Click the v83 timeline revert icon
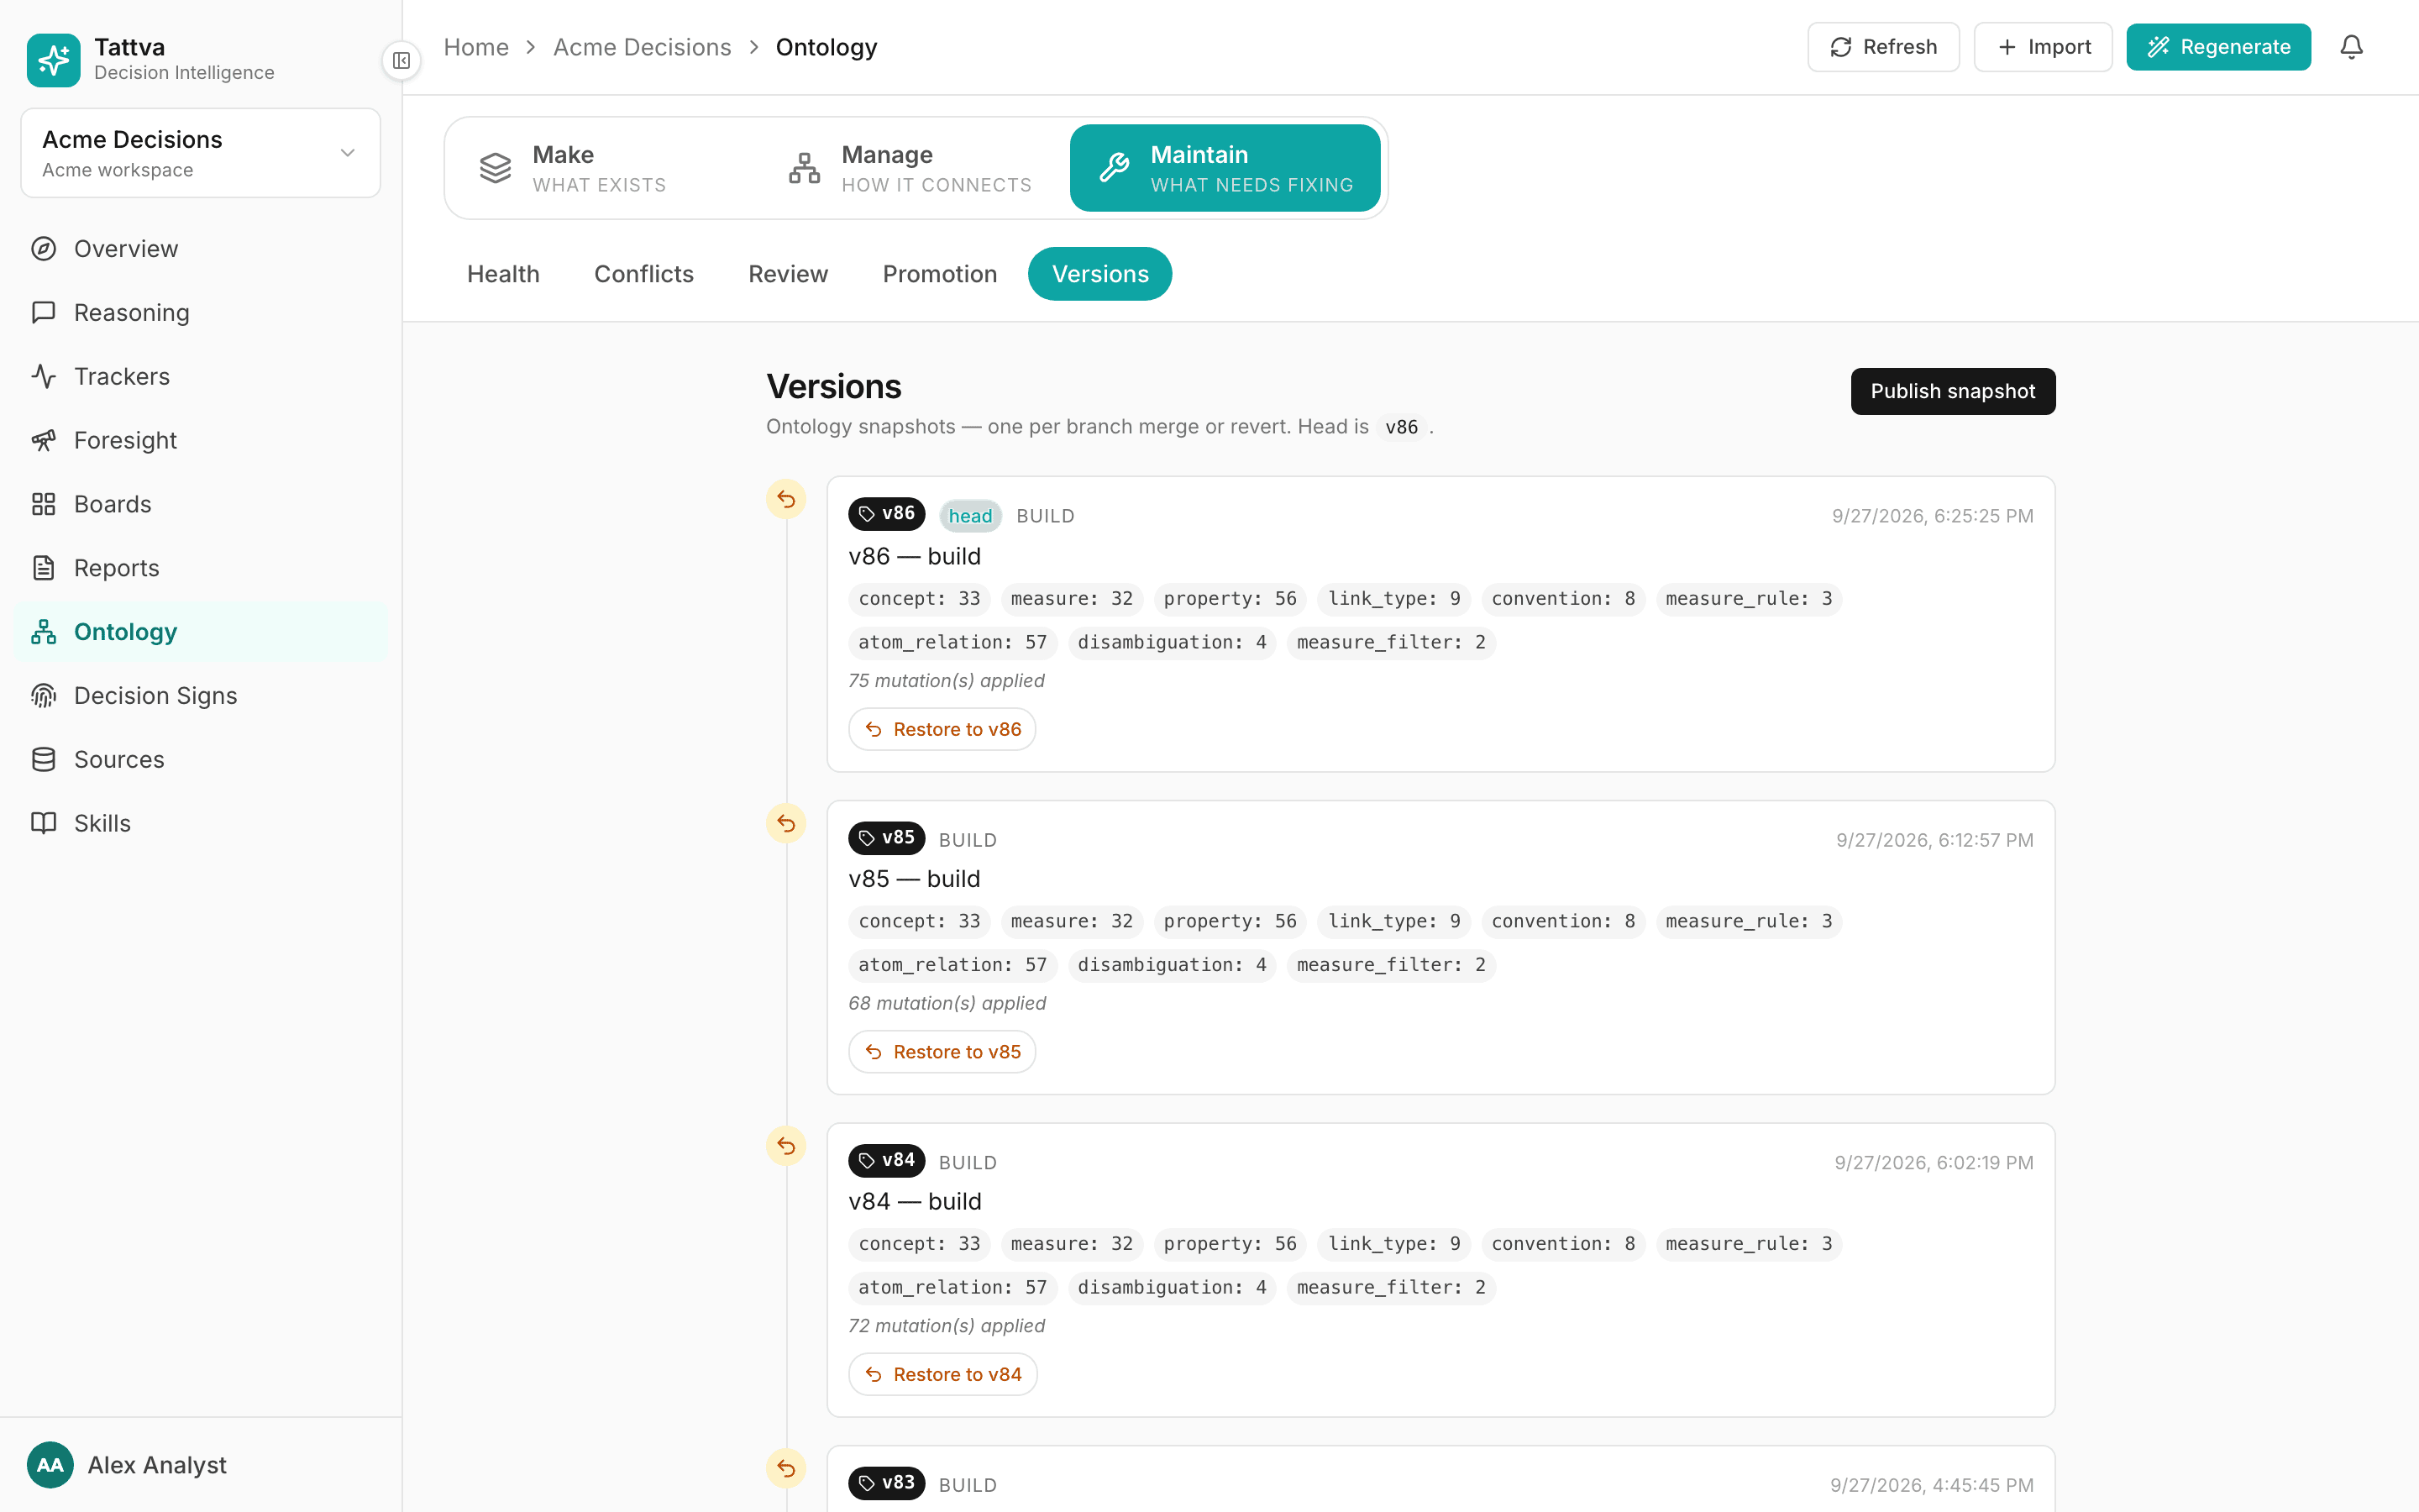 pos(787,1468)
